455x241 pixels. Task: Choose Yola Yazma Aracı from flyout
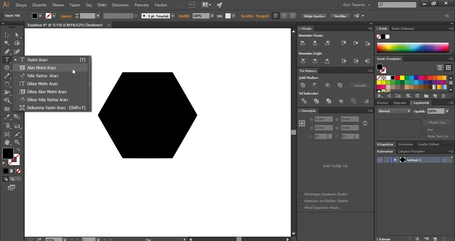point(51,76)
